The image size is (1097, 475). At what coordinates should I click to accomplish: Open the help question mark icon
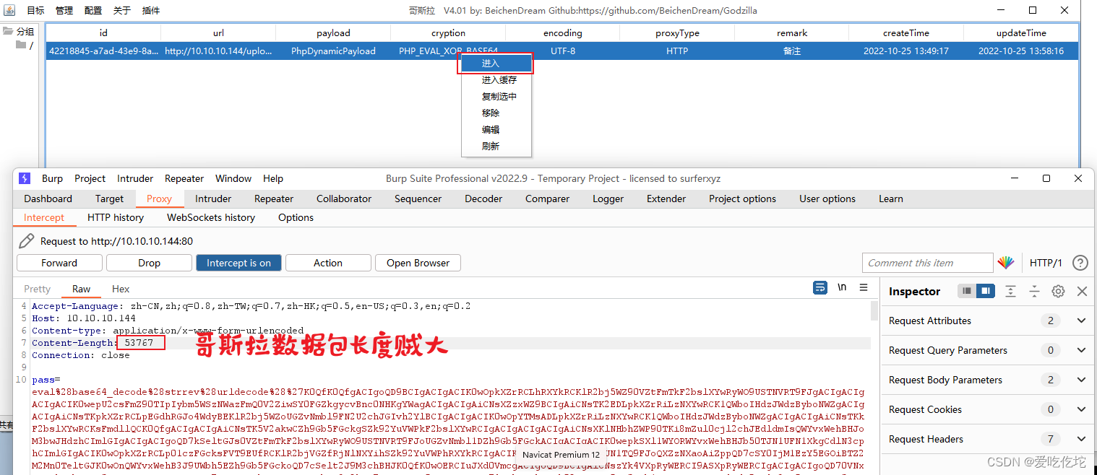point(1080,263)
